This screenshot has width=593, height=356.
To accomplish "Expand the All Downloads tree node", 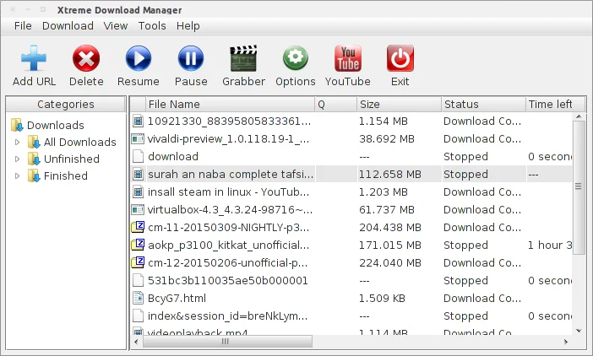I will click(x=17, y=142).
